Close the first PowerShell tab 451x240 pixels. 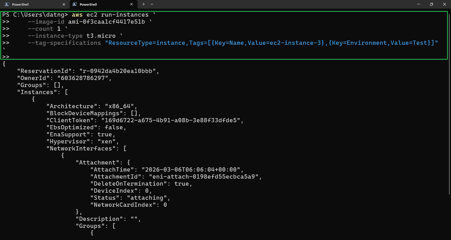64,4
